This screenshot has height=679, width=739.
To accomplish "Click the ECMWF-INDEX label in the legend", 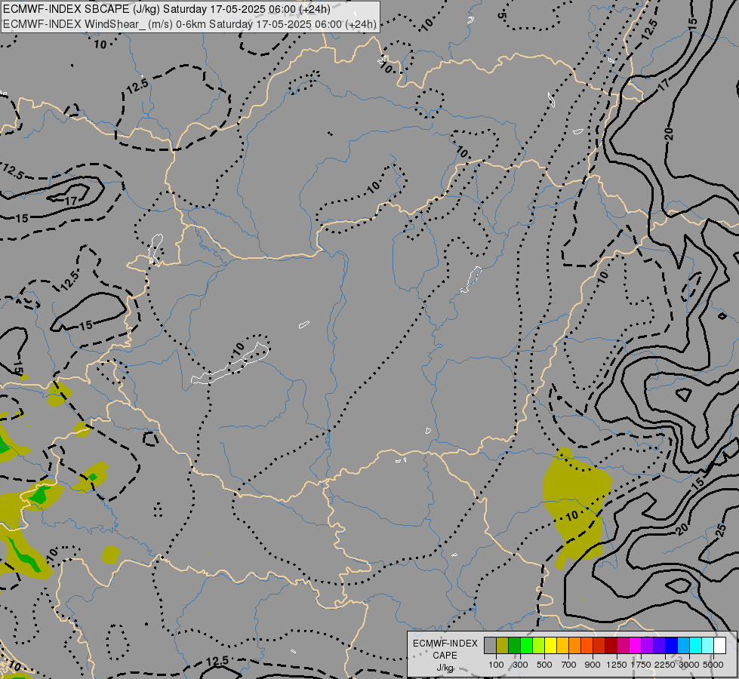I will pos(445,644).
